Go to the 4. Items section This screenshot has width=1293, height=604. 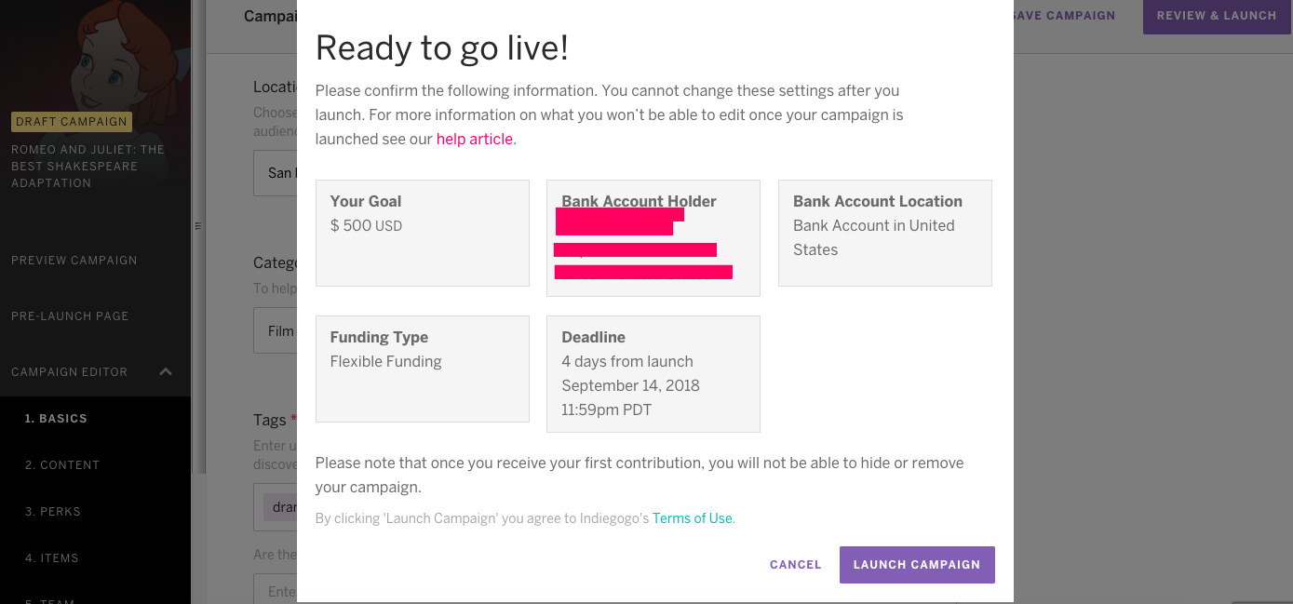coord(52,558)
